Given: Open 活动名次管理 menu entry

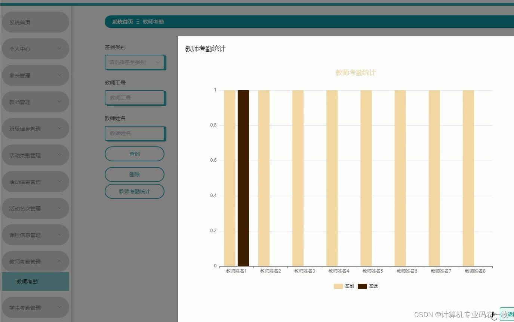Looking at the screenshot, I should [x=36, y=208].
